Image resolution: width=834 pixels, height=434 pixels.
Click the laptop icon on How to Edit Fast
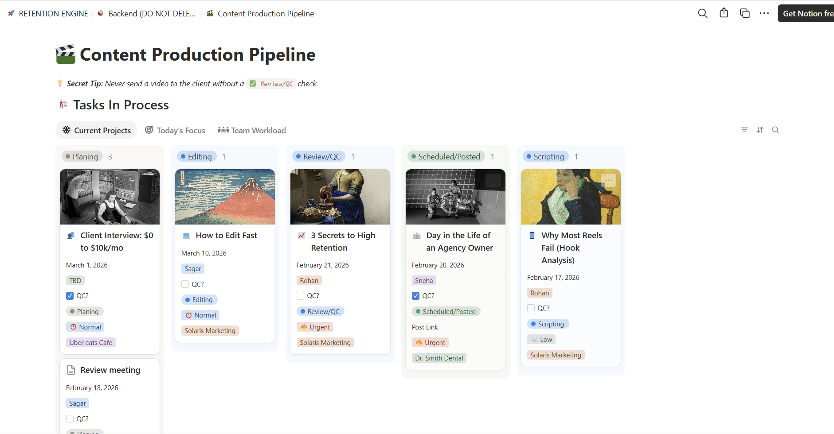[x=186, y=236]
